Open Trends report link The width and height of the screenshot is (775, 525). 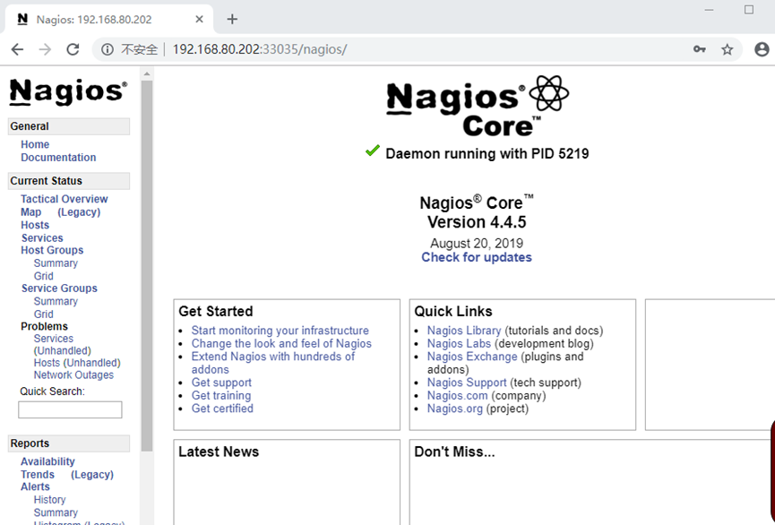(x=37, y=475)
